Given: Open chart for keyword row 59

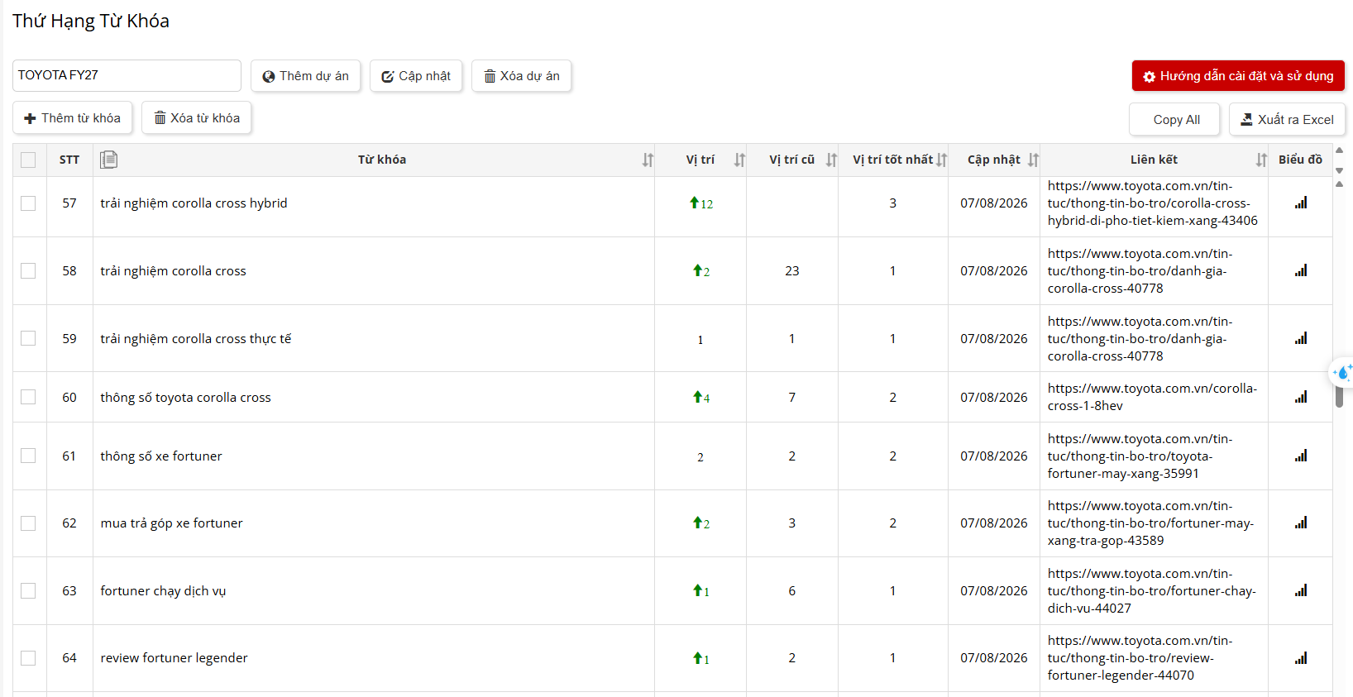Looking at the screenshot, I should (x=1301, y=338).
